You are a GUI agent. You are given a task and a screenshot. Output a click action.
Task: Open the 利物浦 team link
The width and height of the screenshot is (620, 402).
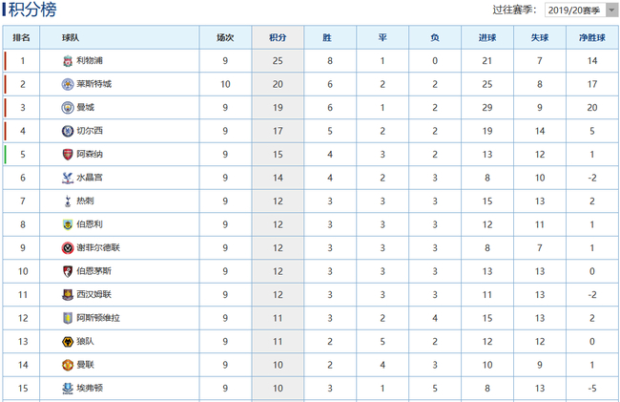[x=89, y=61]
